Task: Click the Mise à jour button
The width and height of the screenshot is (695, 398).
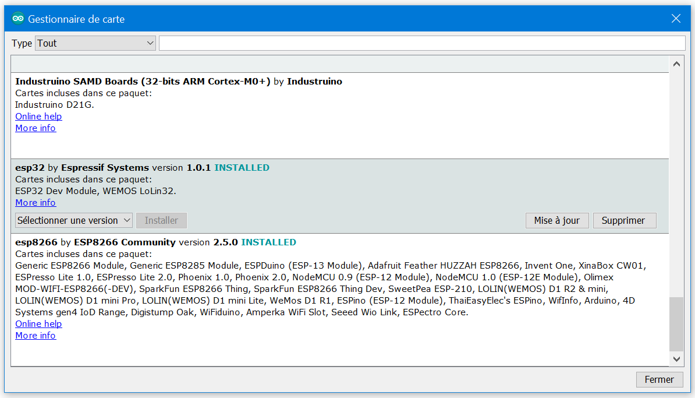Action: (x=556, y=220)
